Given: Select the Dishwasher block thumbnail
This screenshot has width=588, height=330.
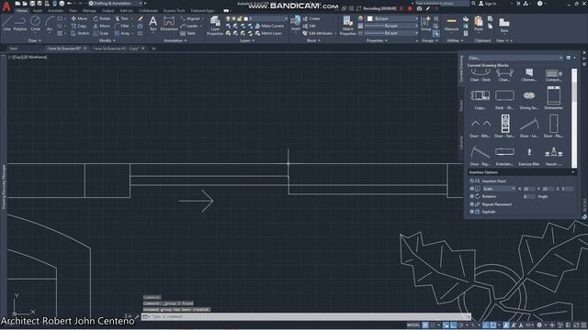Looking at the screenshot, I should [x=553, y=98].
